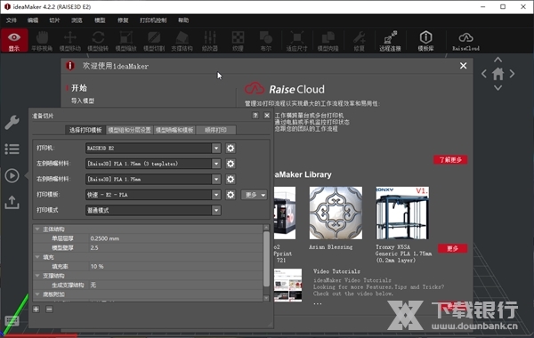Open the 帮助 menu

183,20
